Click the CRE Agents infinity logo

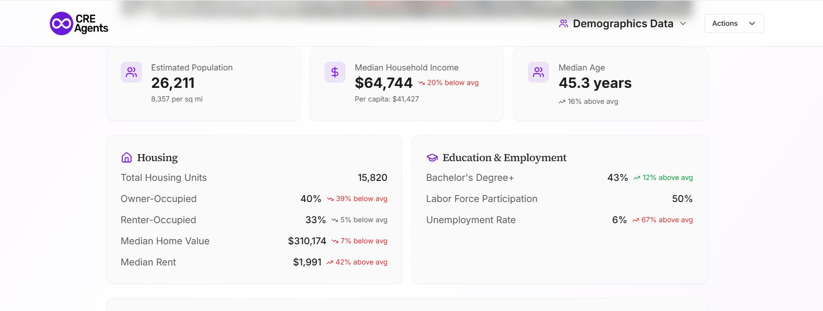62,23
